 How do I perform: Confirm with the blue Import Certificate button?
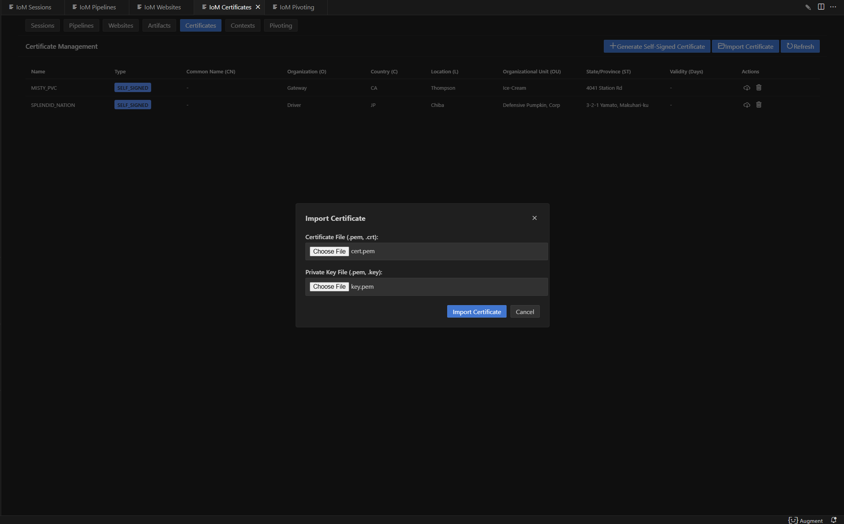coord(476,311)
